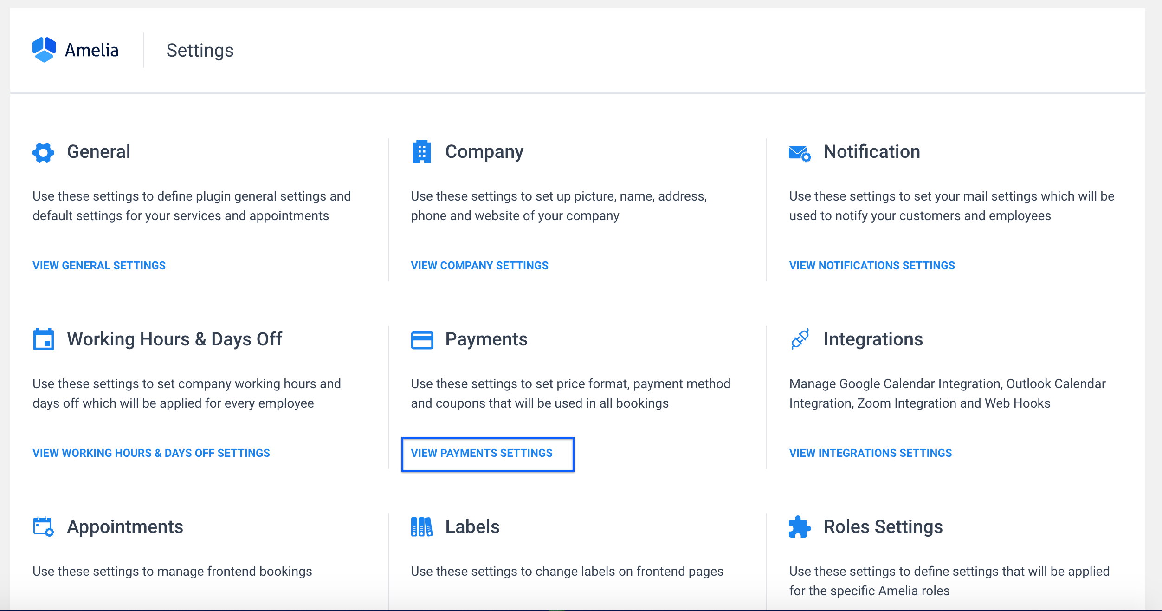The height and width of the screenshot is (611, 1162).
Task: Click the General settings gear icon
Action: (x=44, y=152)
